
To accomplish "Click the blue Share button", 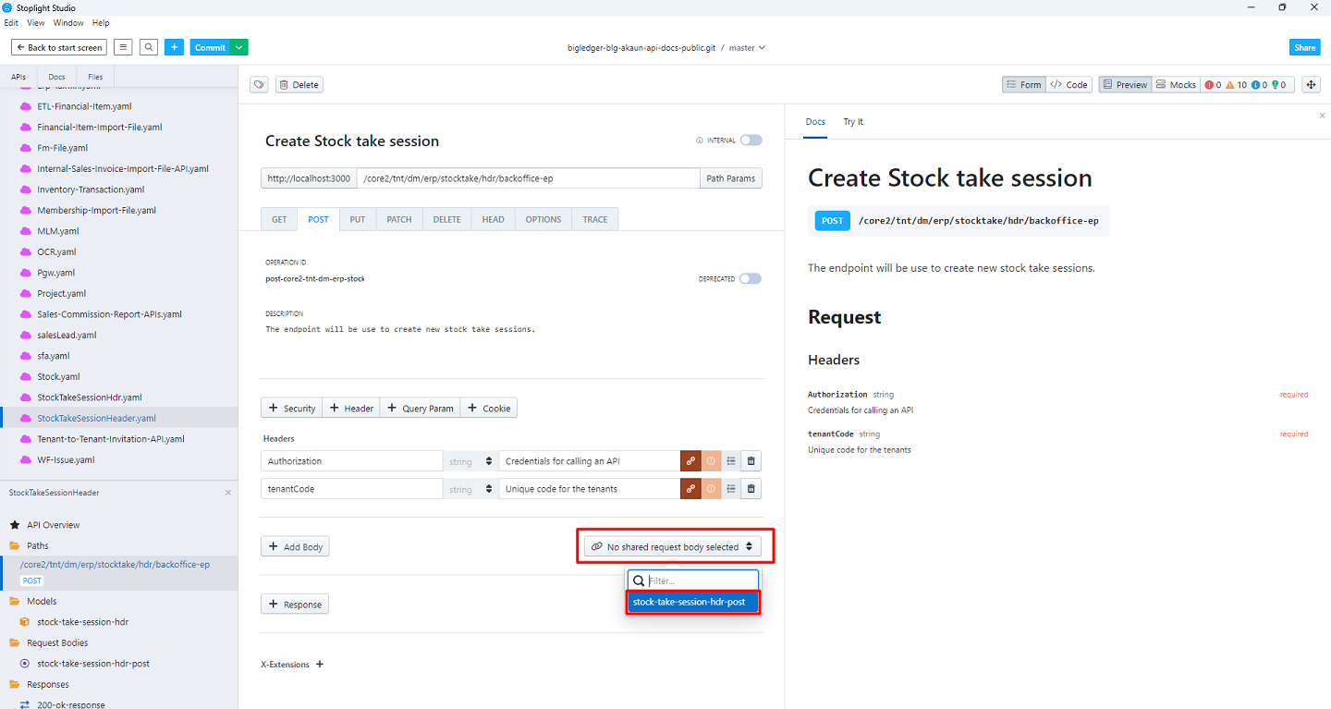I will click(x=1304, y=47).
